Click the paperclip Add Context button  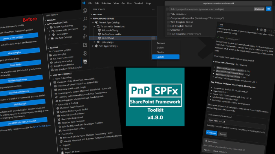click(212, 141)
